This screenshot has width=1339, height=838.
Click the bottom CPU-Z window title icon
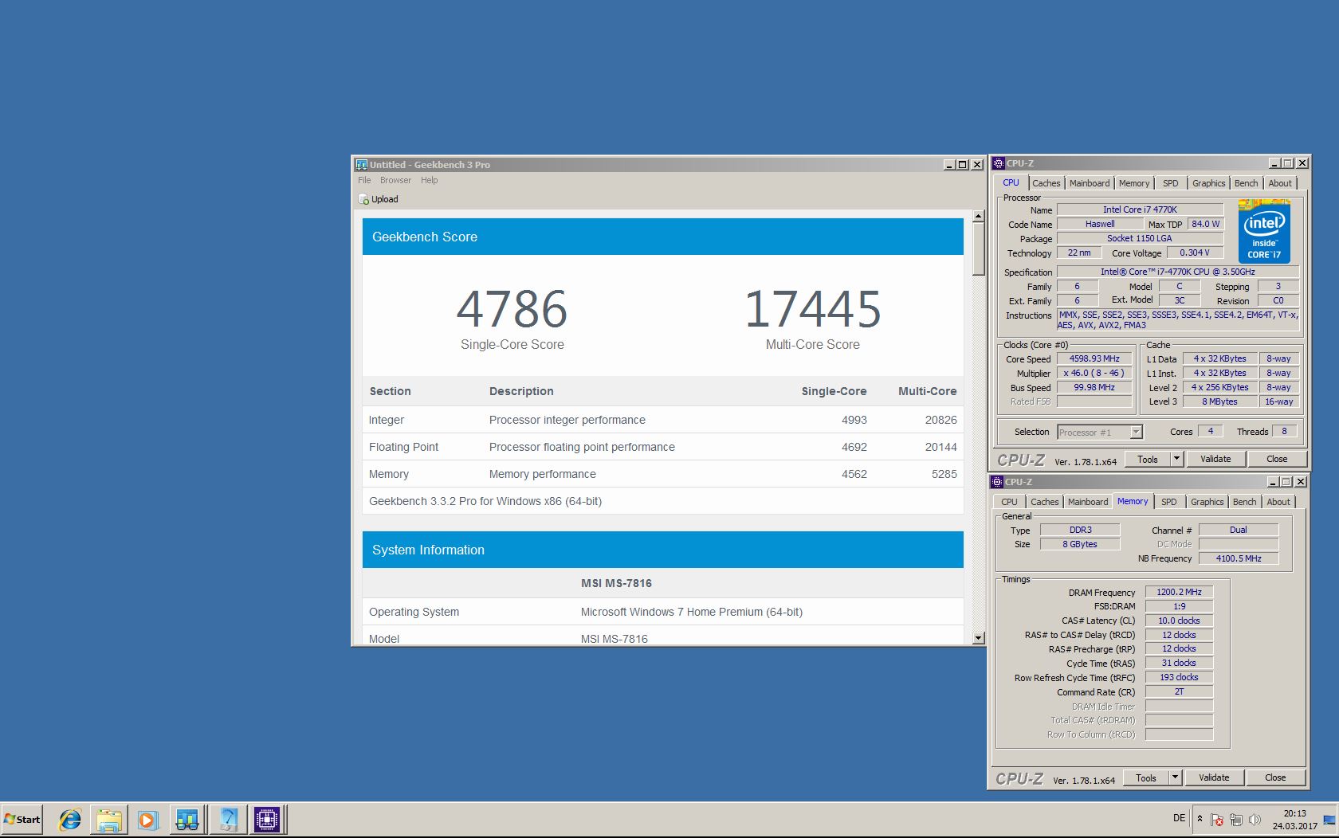997,482
